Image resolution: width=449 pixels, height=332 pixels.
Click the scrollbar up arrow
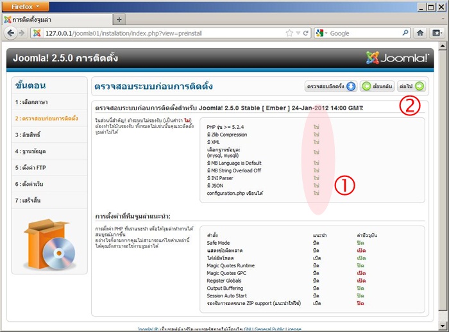pyautogui.click(x=443, y=46)
